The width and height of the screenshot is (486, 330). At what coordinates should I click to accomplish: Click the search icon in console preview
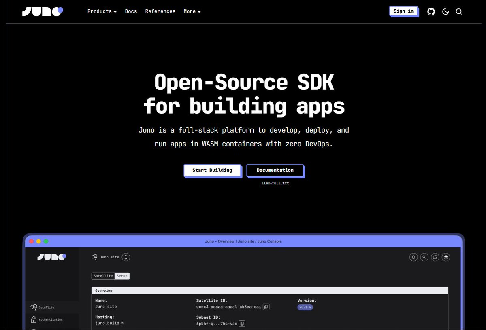424,257
